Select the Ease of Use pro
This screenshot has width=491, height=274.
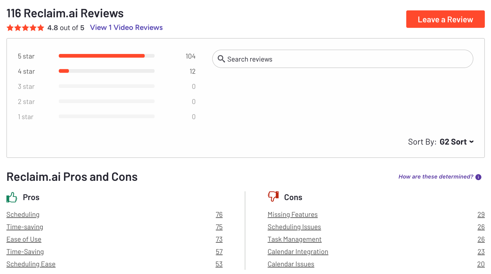pyautogui.click(x=24, y=239)
